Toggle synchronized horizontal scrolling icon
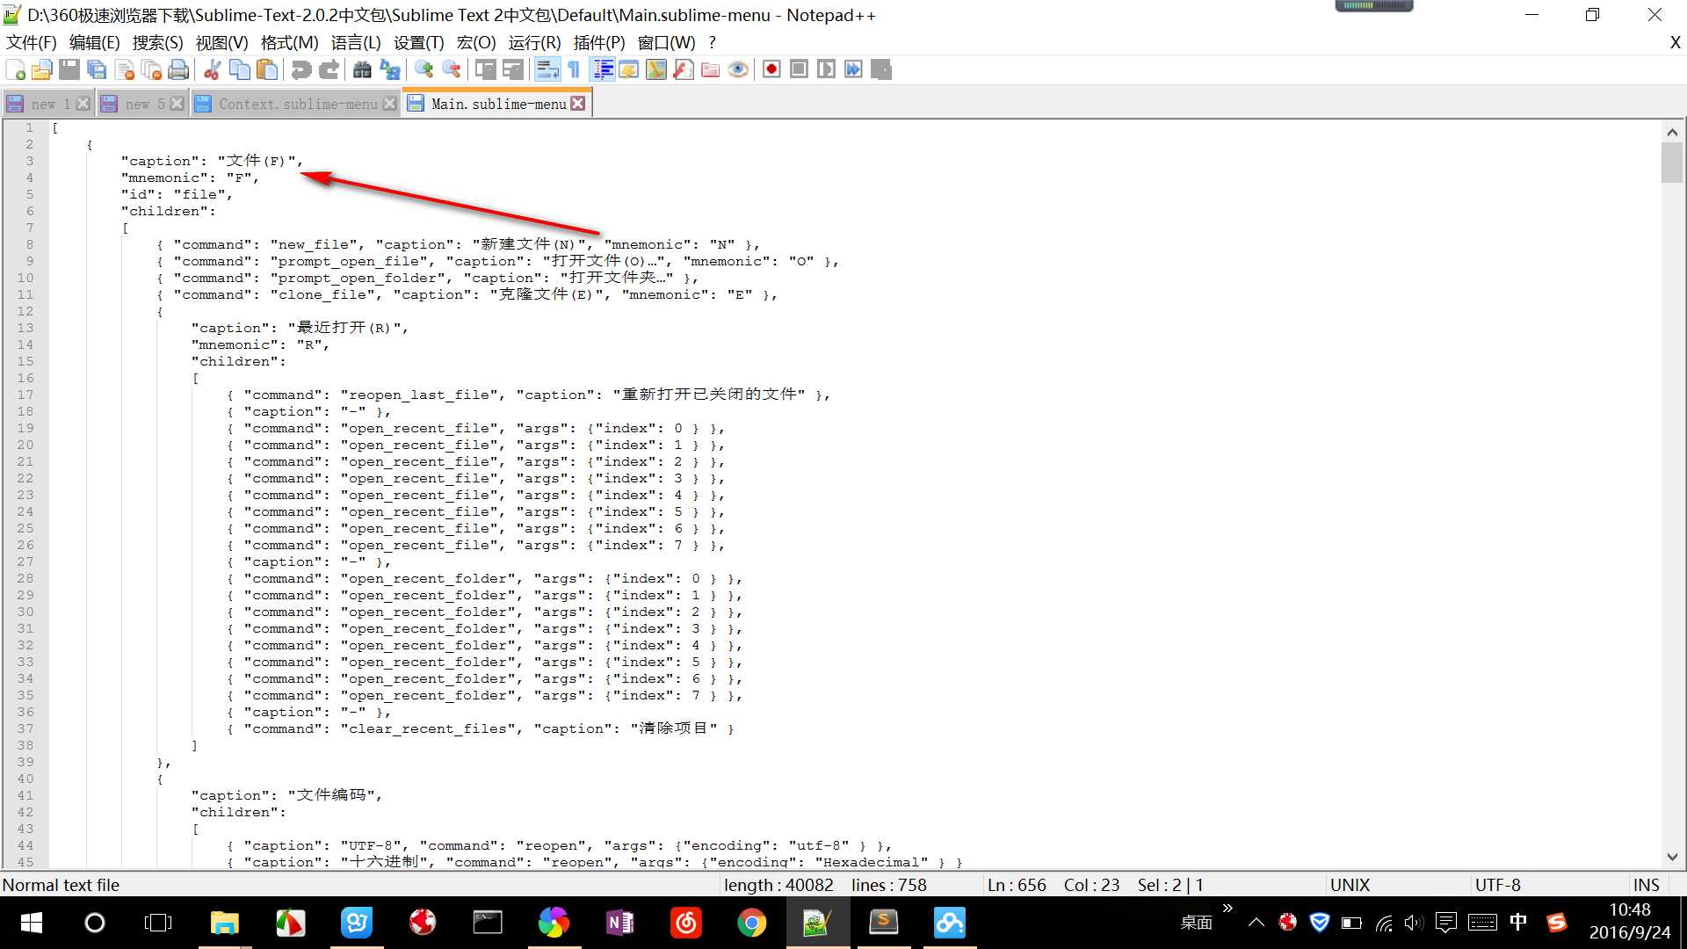1687x949 pixels. coord(513,69)
